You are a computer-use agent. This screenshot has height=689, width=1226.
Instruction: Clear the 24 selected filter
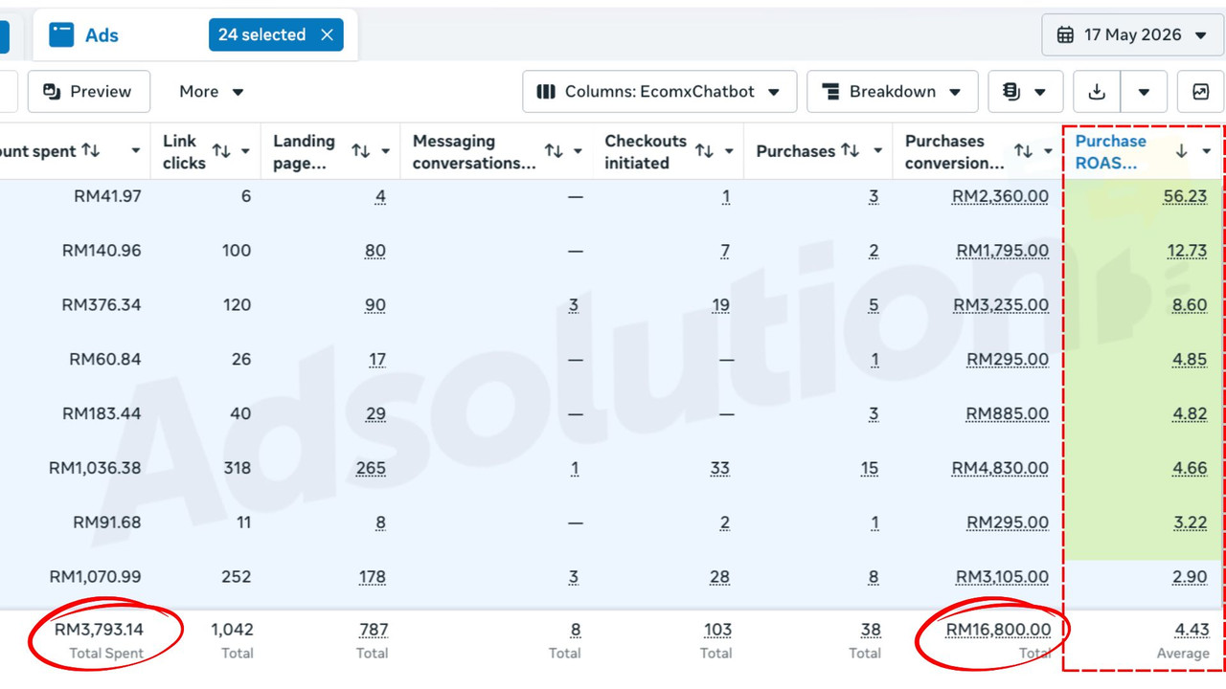[x=327, y=35]
